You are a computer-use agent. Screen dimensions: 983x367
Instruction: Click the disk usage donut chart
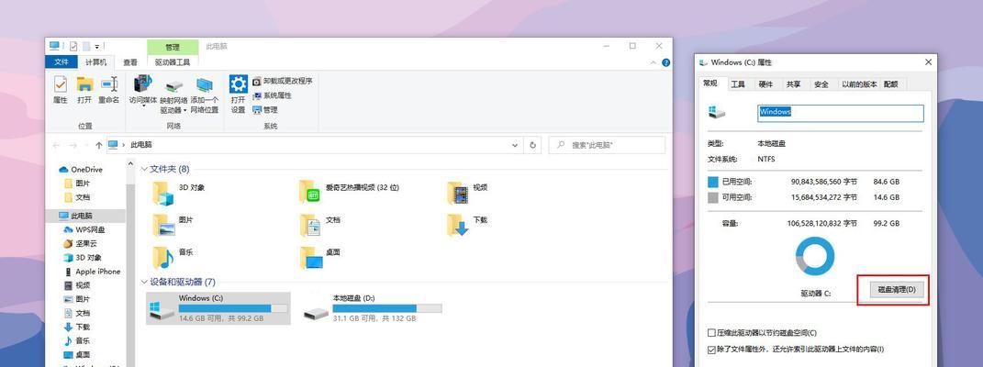(814, 256)
